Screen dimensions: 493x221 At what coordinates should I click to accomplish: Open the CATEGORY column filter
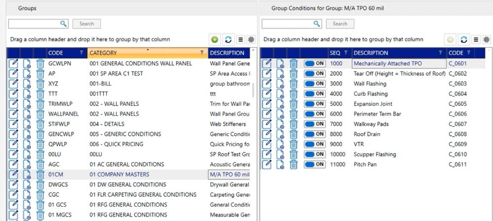tap(202, 53)
